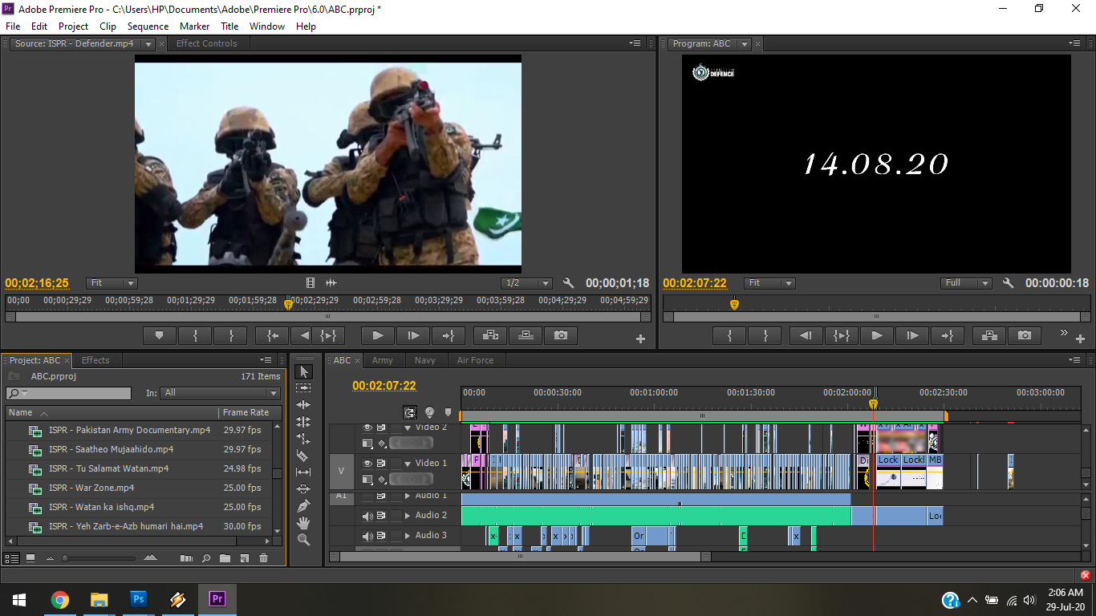Select the Hand tool
This screenshot has width=1096, height=616.
click(303, 523)
